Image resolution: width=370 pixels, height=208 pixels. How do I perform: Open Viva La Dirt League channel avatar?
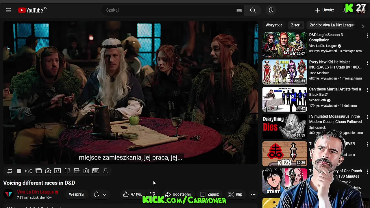[9, 194]
